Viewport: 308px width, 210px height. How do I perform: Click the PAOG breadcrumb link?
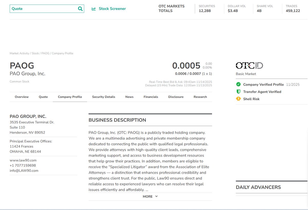click(45, 53)
